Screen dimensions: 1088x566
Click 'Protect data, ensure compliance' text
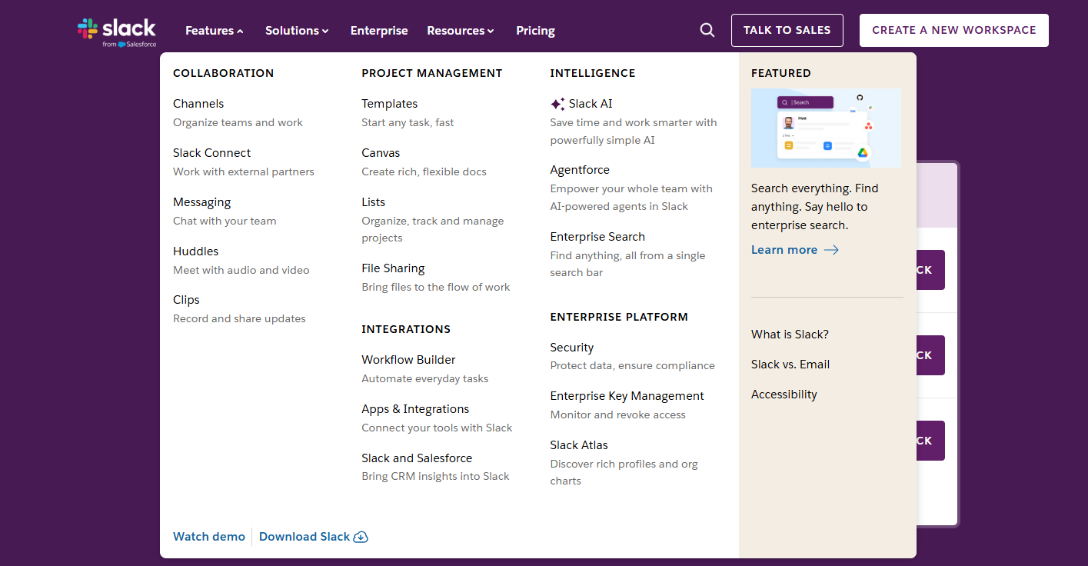(633, 366)
